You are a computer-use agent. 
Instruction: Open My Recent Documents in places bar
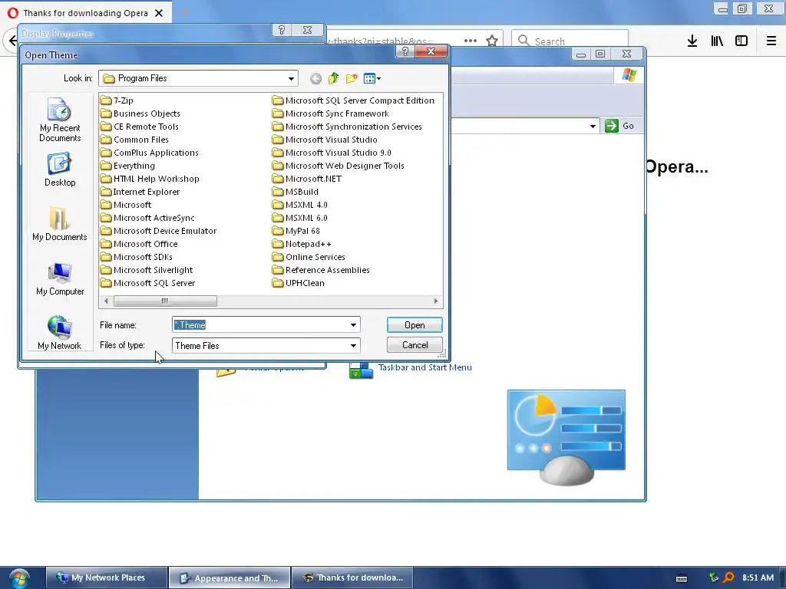point(60,120)
